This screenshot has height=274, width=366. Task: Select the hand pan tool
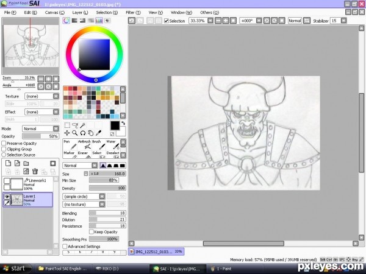pos(90,133)
